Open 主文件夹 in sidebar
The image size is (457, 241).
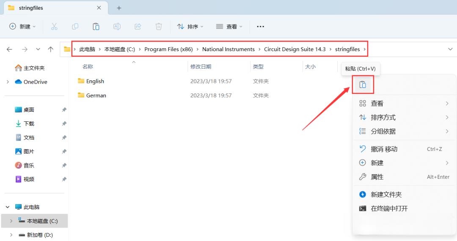[30, 68]
